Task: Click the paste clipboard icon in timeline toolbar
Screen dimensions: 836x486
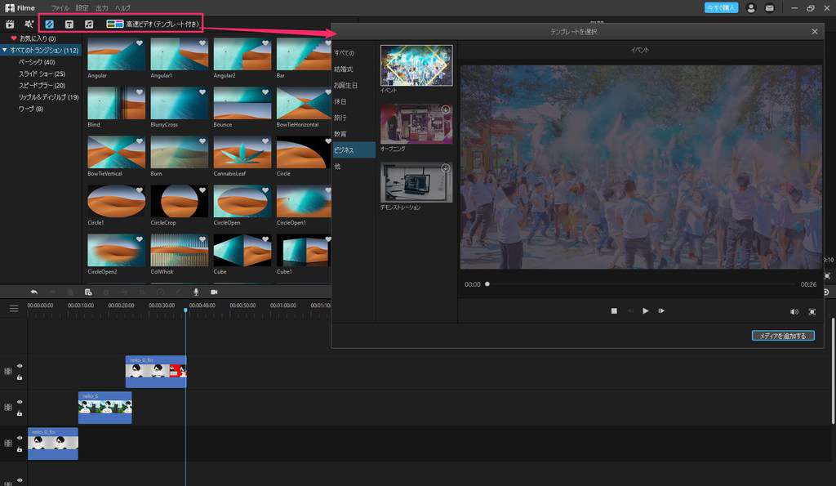Action: [88, 292]
